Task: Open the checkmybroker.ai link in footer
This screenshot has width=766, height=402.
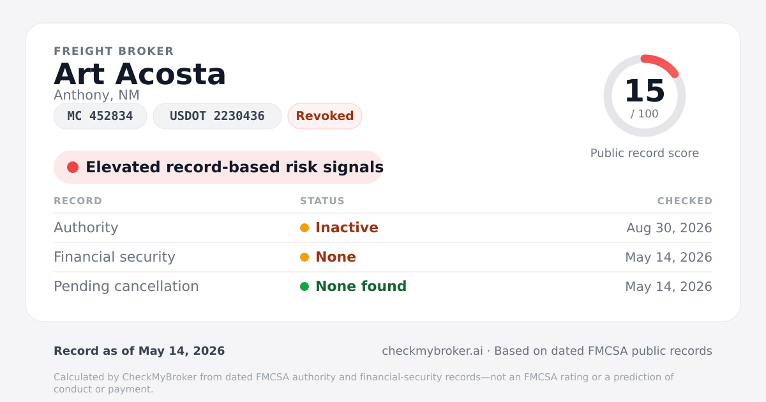Action: point(432,351)
